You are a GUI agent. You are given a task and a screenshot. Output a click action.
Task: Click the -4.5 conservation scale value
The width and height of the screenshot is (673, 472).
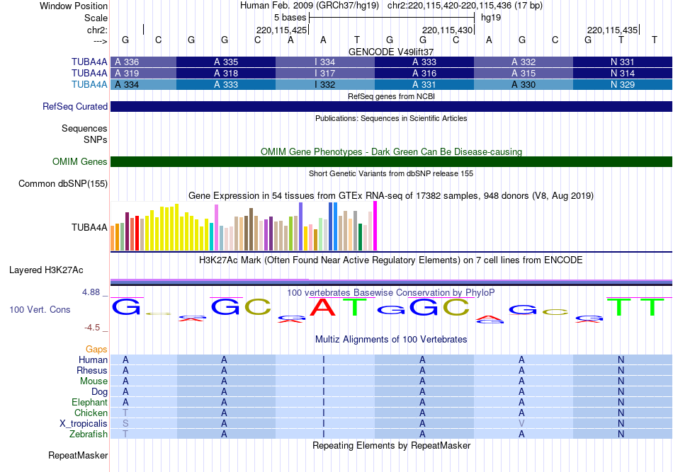92,328
